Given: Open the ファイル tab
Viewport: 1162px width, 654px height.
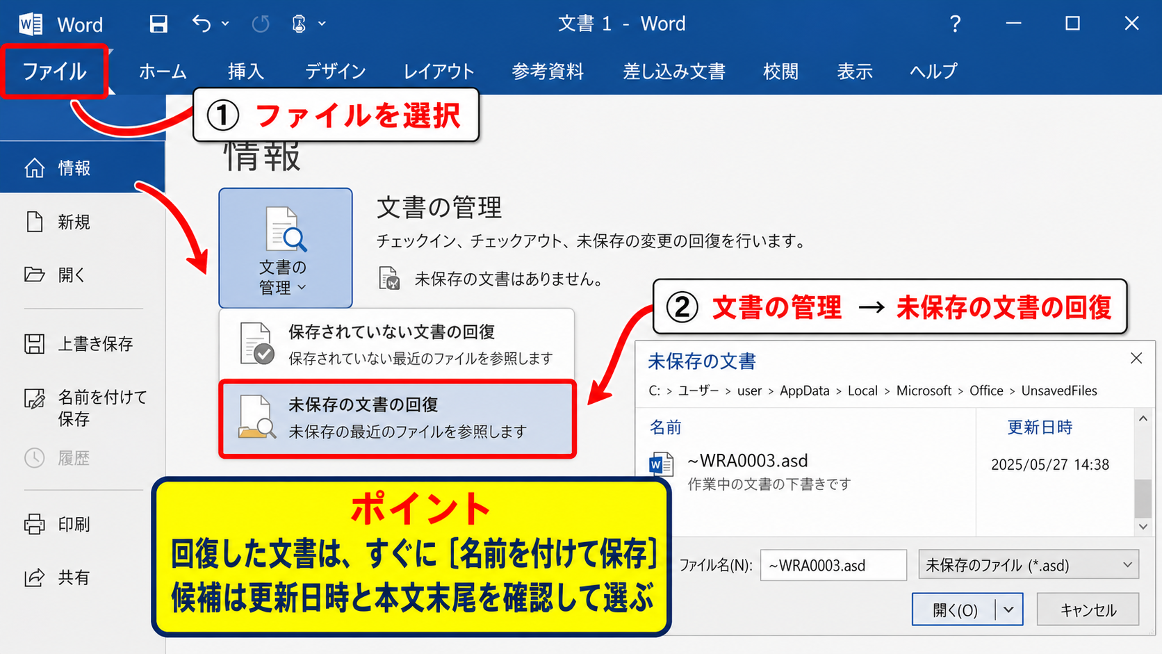Looking at the screenshot, I should pyautogui.click(x=54, y=71).
